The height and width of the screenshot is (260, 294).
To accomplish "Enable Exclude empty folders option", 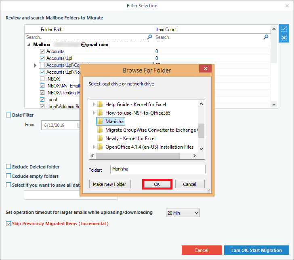I will click(8, 176).
